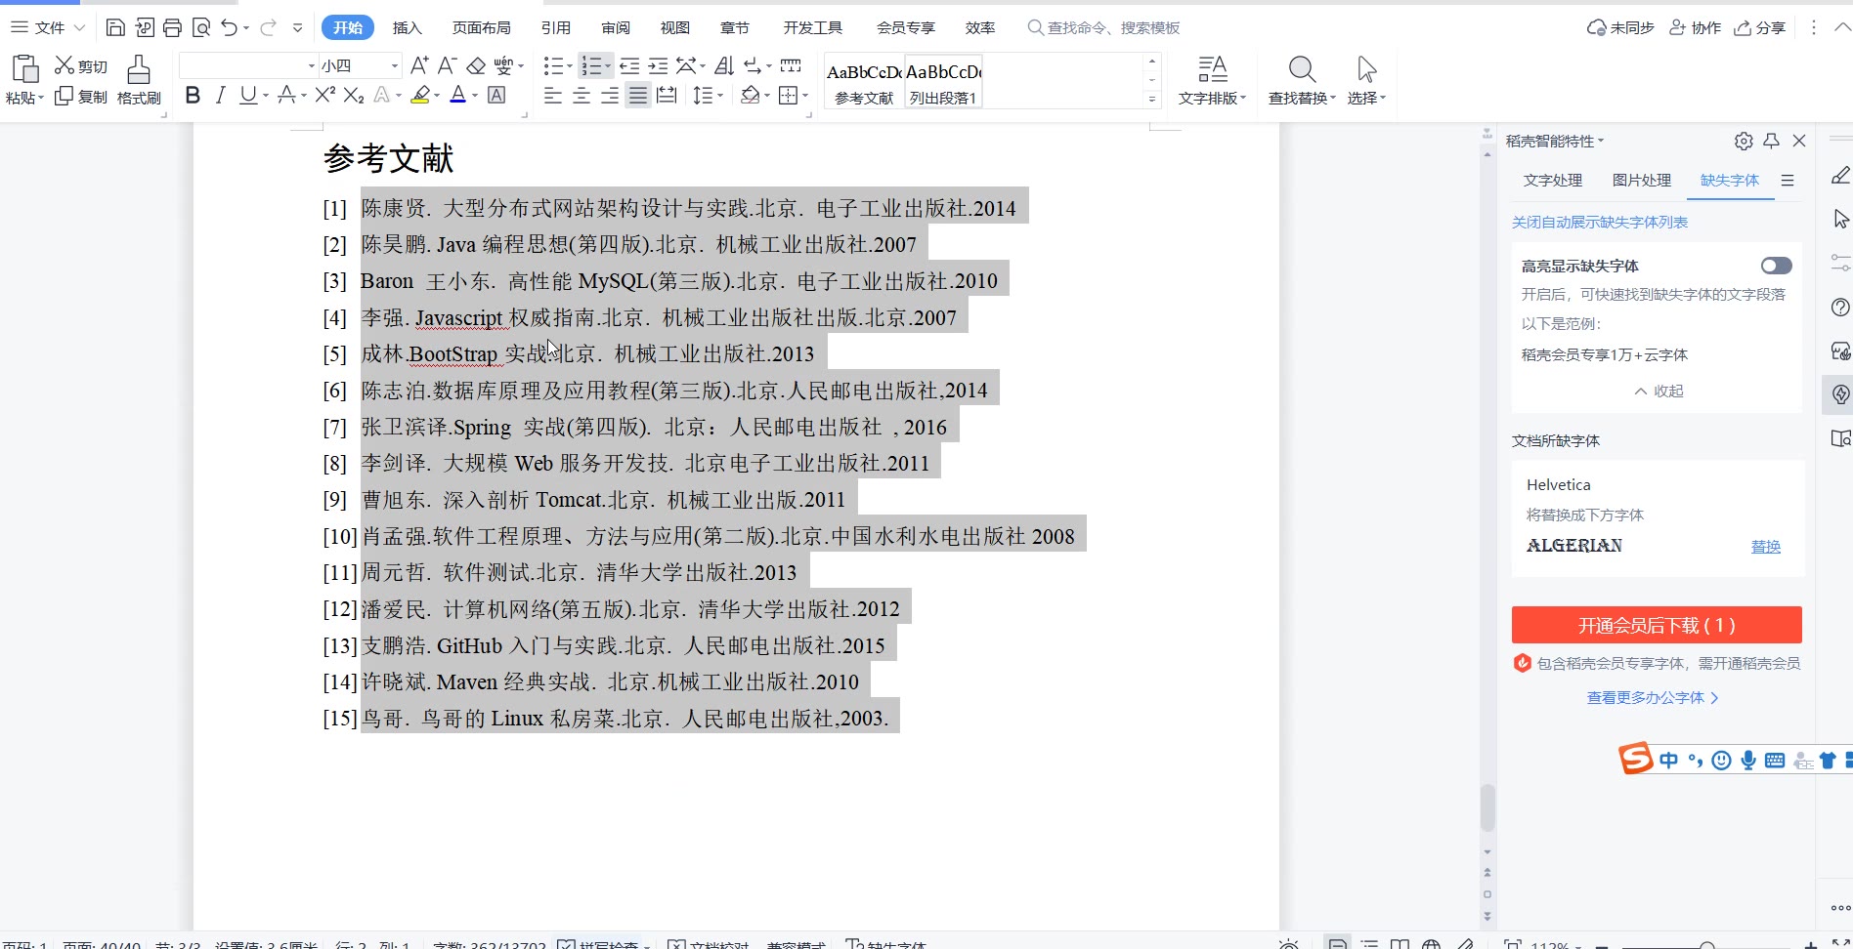Click the Paste clipboard icon

(24, 68)
